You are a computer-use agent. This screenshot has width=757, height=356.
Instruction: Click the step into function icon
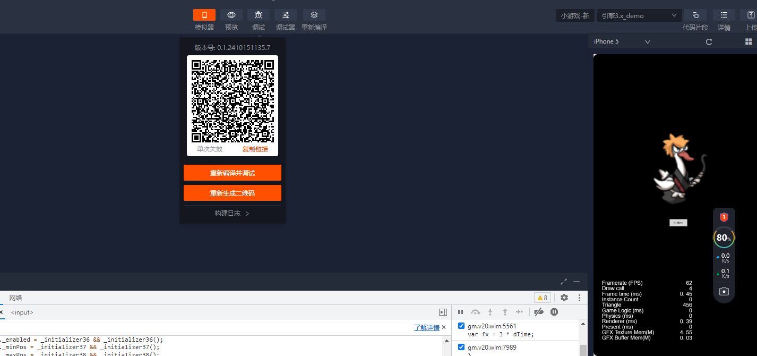coord(491,312)
